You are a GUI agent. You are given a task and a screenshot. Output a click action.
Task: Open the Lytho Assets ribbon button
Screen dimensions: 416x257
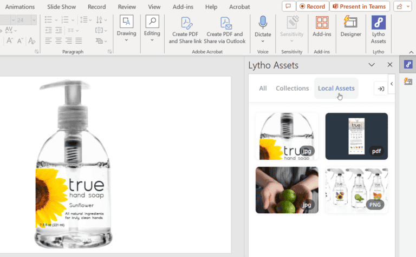[x=378, y=30]
